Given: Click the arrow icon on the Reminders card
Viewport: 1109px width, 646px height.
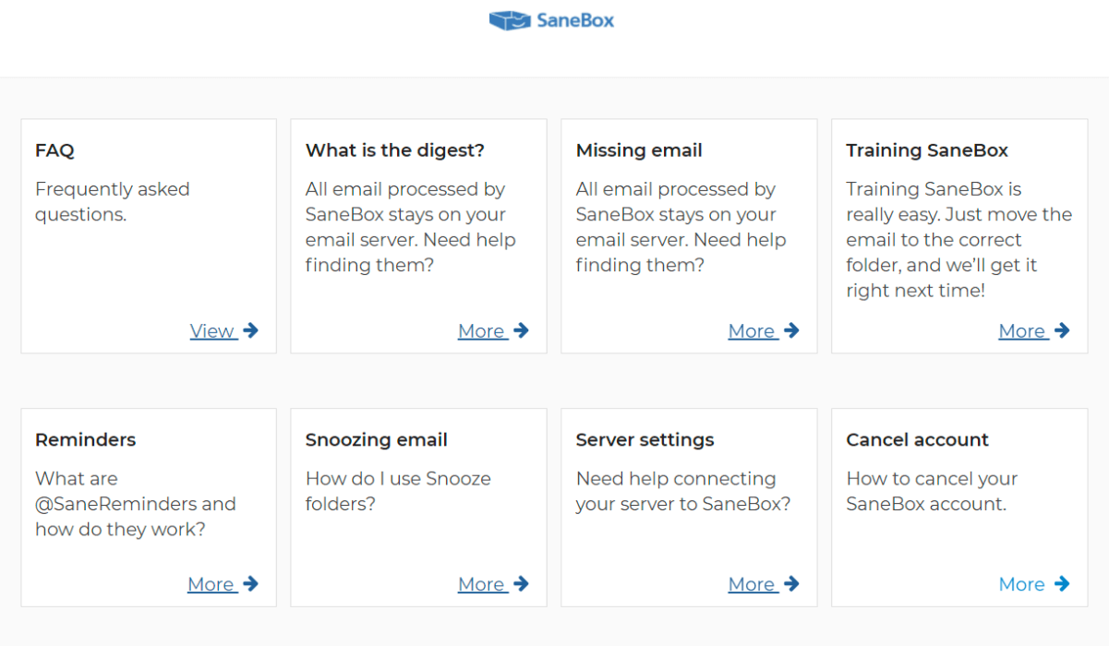Looking at the screenshot, I should click(250, 583).
